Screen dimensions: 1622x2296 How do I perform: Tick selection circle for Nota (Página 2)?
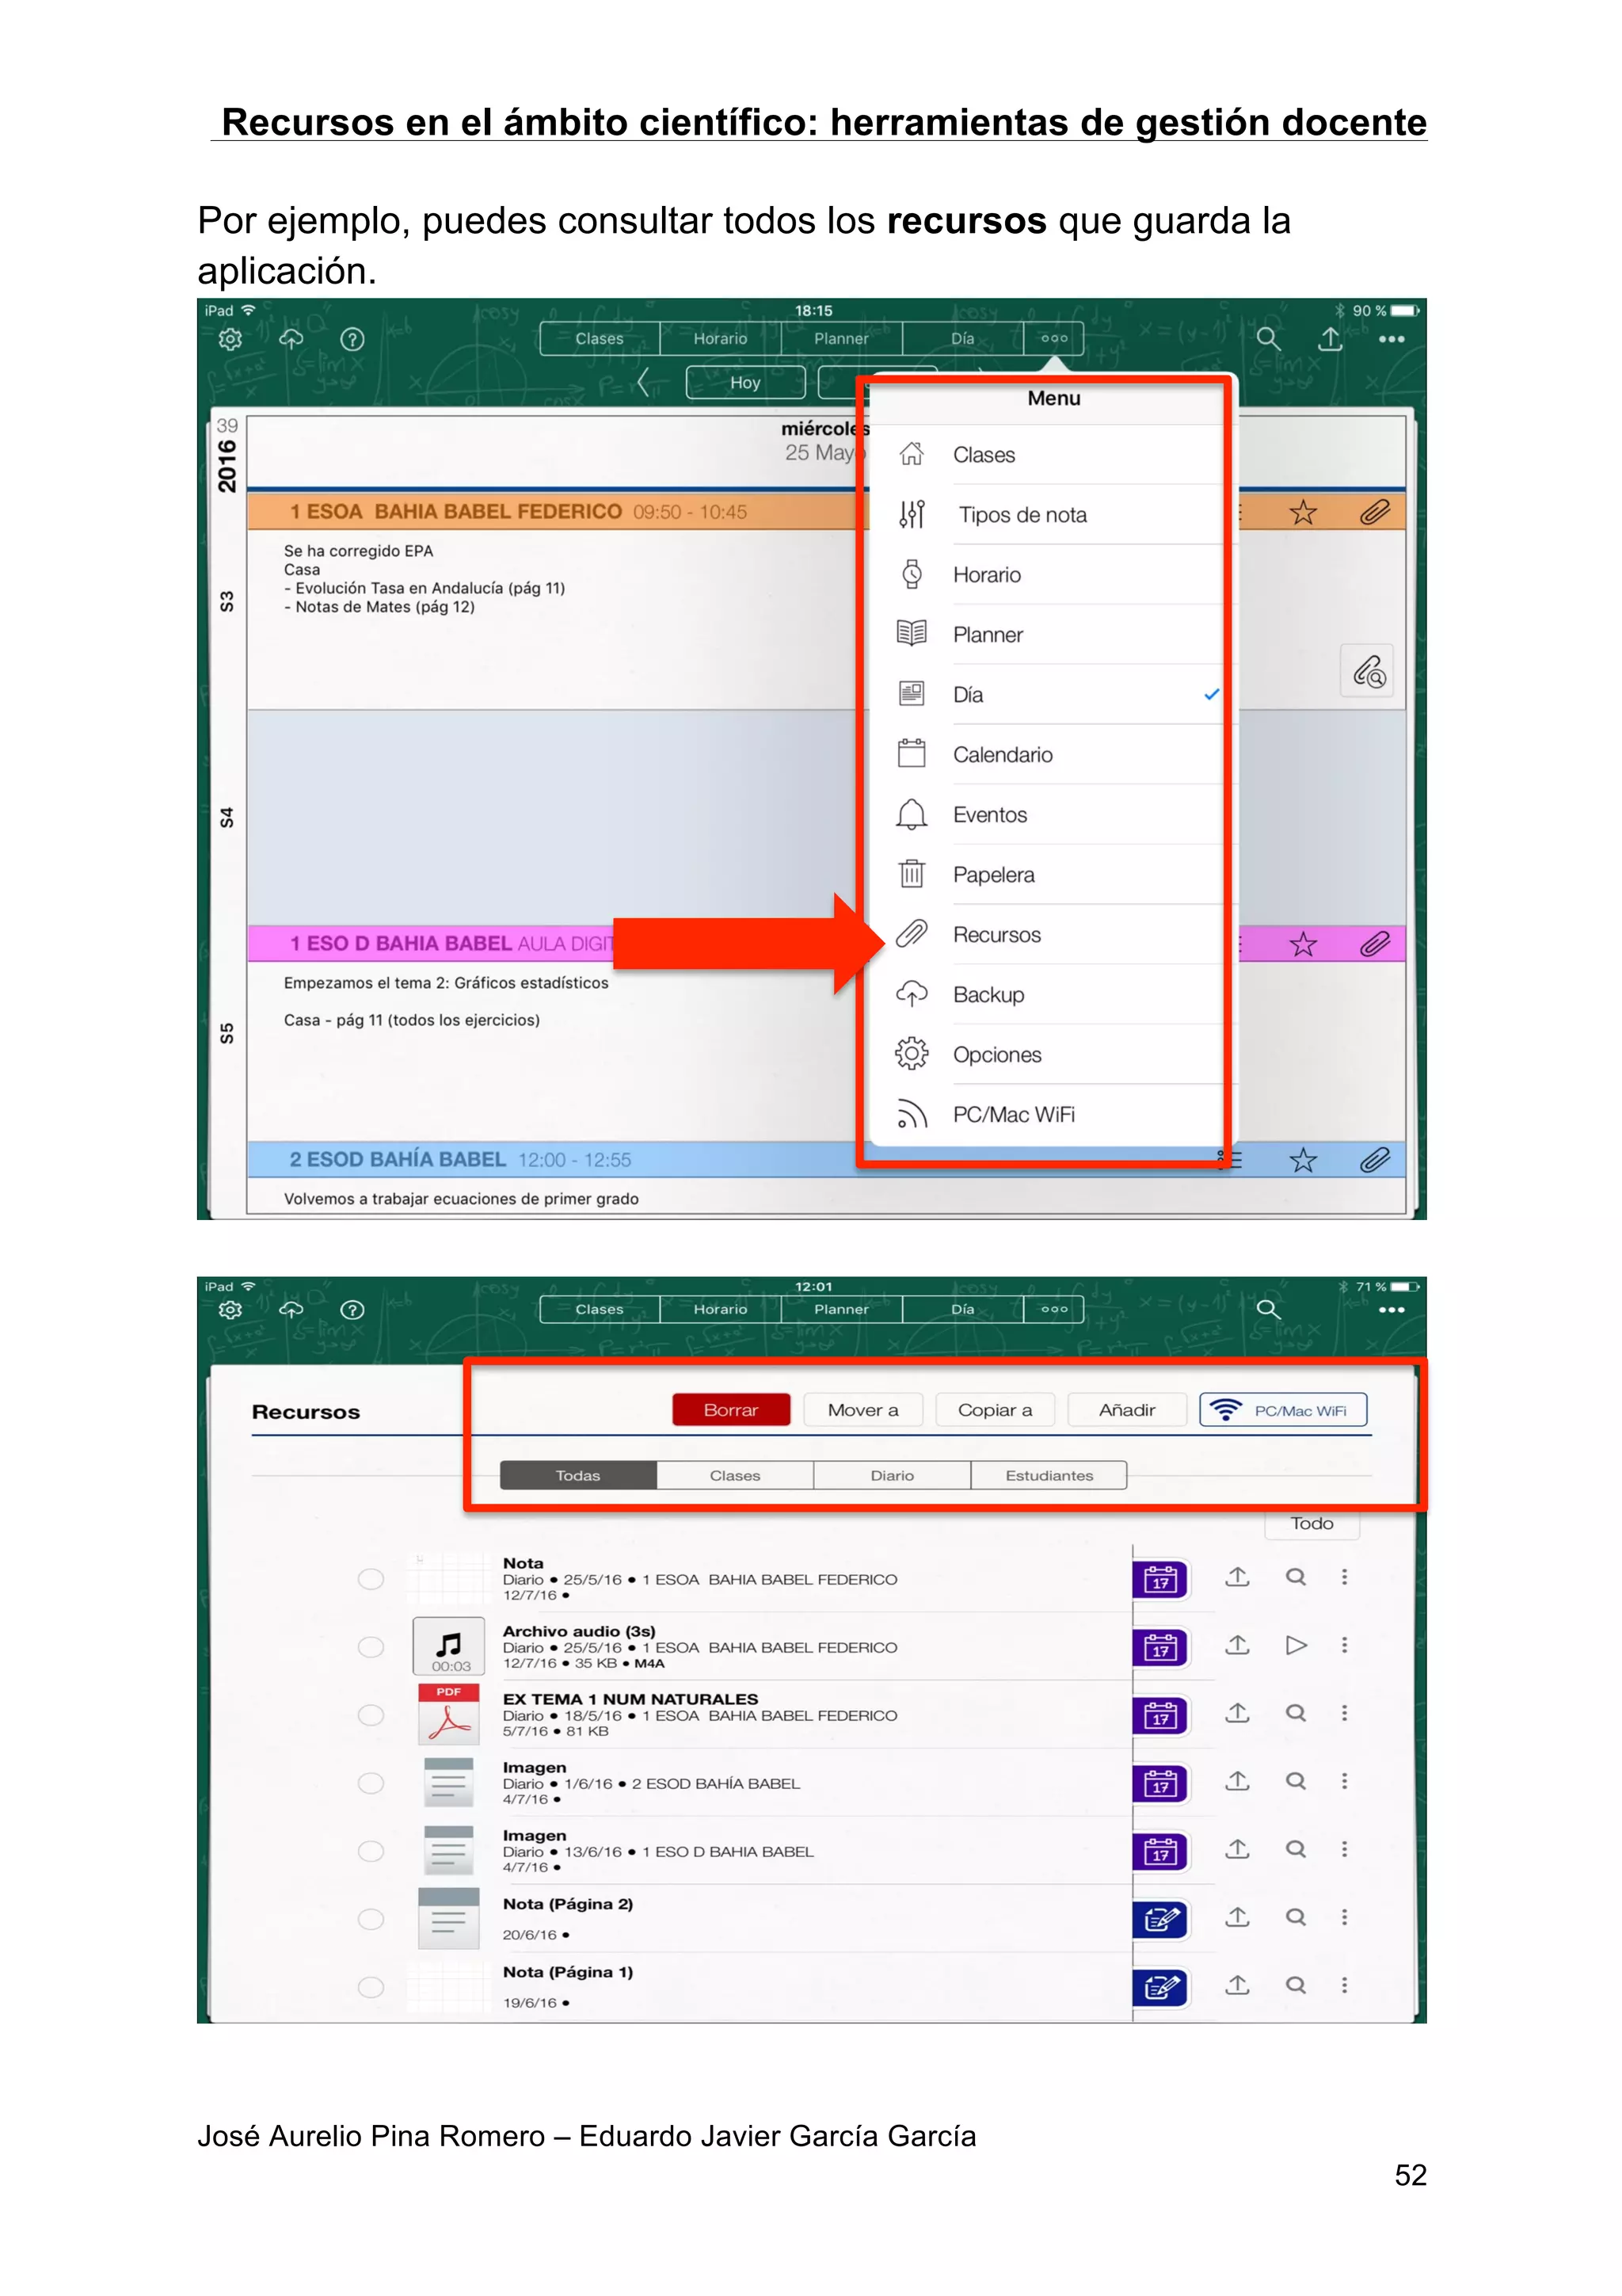(x=371, y=1919)
